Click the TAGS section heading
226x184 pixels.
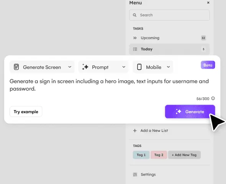click(x=137, y=146)
